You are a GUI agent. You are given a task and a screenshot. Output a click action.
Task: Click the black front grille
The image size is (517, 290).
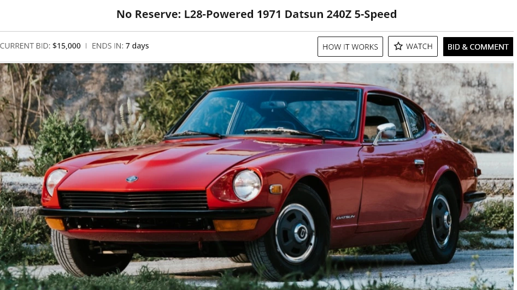tap(133, 200)
